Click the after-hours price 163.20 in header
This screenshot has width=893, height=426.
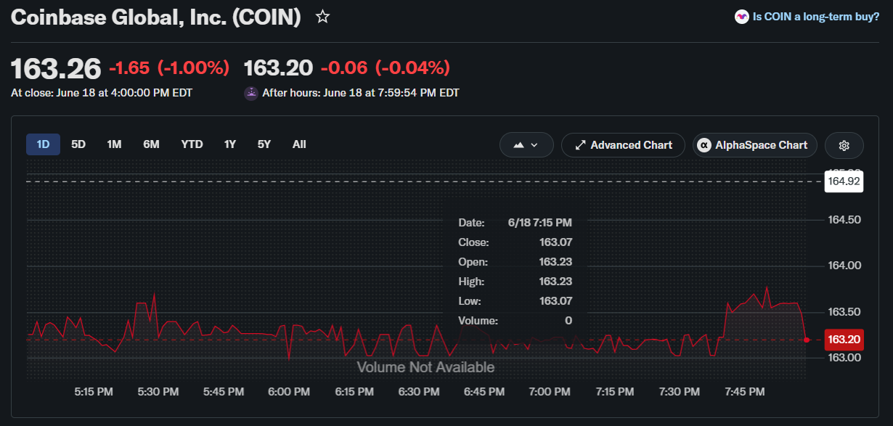coord(279,68)
